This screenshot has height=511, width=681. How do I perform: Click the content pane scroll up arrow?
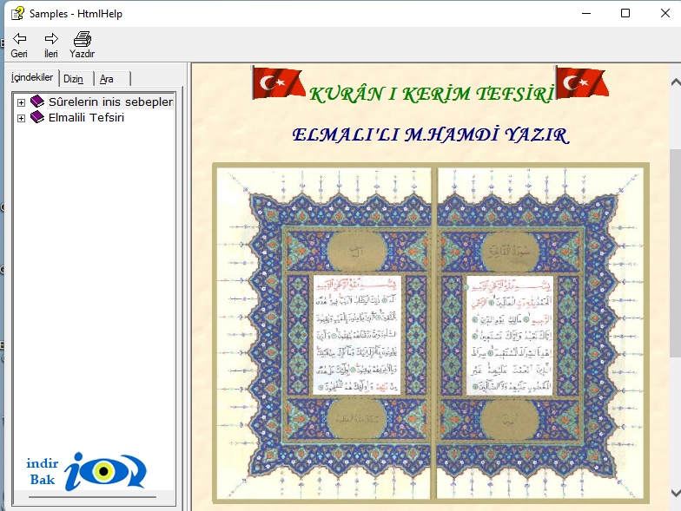click(676, 82)
